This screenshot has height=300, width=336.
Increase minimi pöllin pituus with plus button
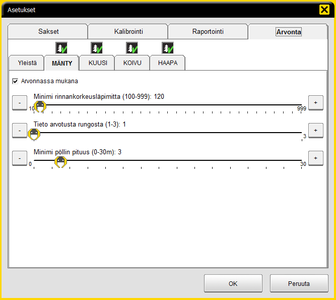tap(316, 158)
